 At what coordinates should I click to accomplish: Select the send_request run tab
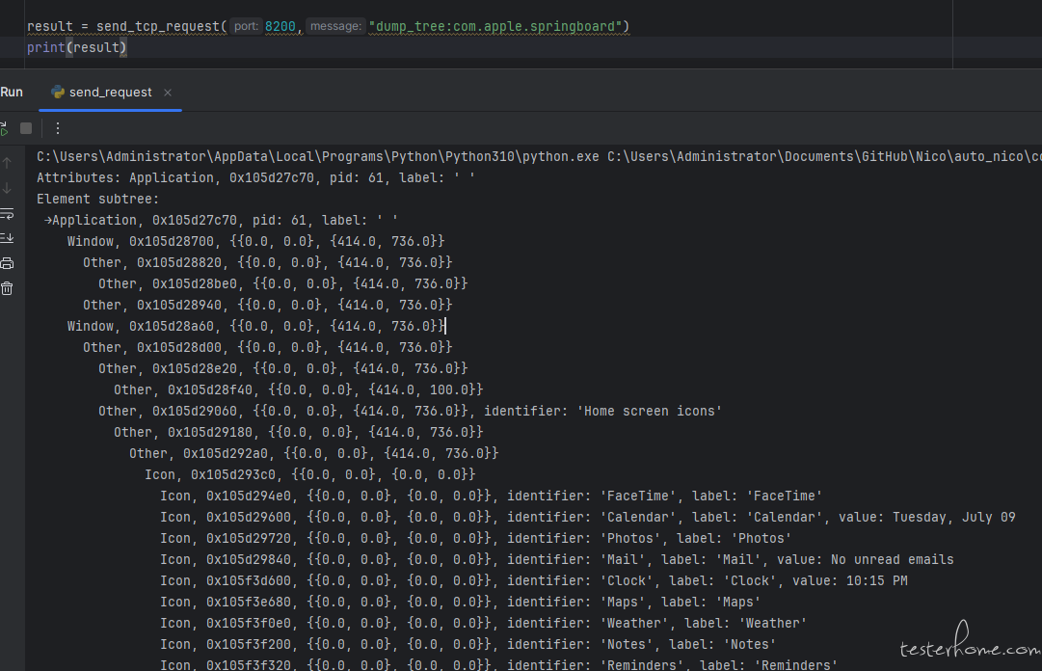coord(110,93)
